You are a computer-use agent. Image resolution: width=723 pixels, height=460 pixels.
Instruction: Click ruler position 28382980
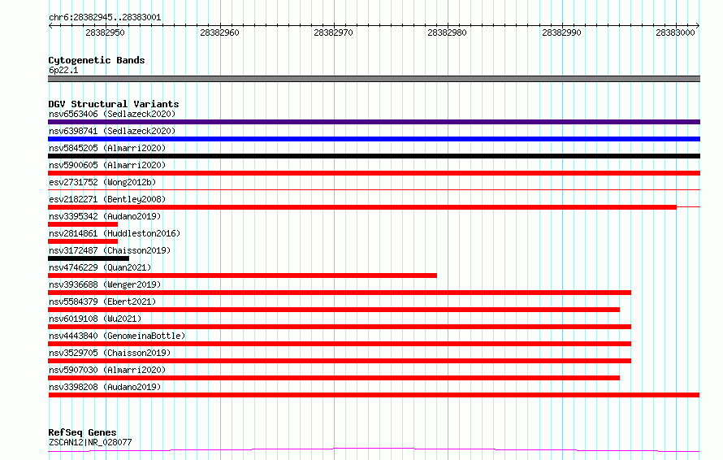(x=448, y=33)
